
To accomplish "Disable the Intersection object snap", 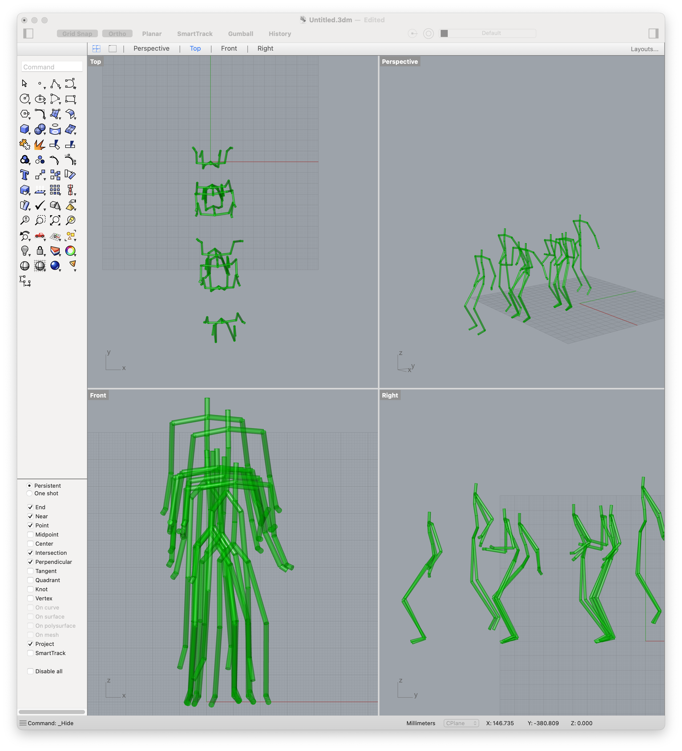I will pos(30,553).
